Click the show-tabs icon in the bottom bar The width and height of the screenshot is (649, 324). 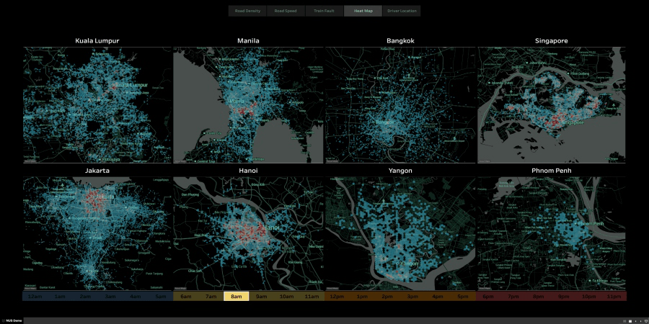point(624,321)
